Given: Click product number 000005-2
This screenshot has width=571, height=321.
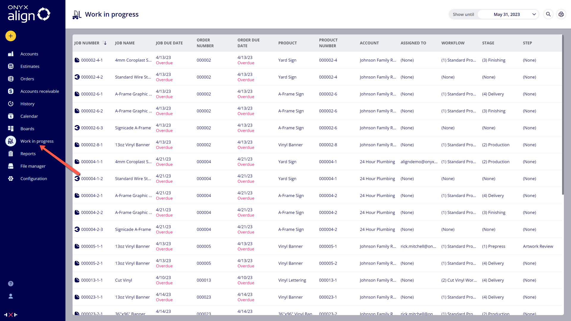Looking at the screenshot, I should [x=328, y=263].
